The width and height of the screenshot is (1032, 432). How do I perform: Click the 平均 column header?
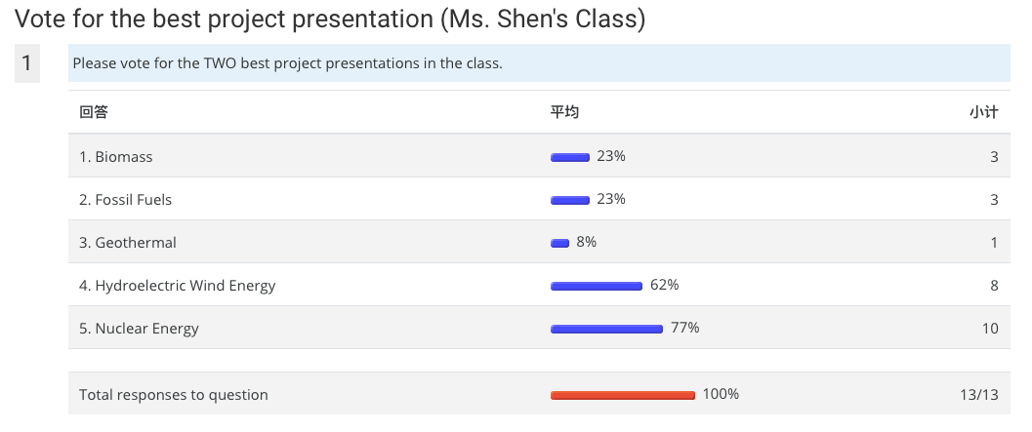564,112
